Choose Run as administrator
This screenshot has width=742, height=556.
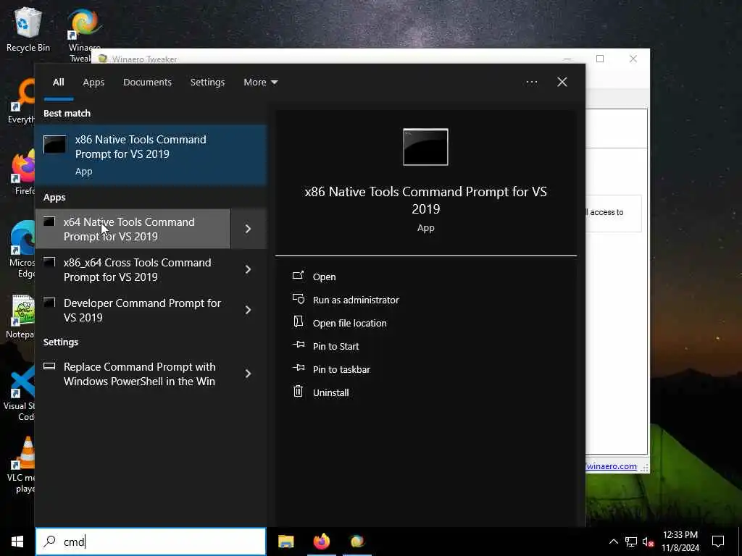coord(356,300)
